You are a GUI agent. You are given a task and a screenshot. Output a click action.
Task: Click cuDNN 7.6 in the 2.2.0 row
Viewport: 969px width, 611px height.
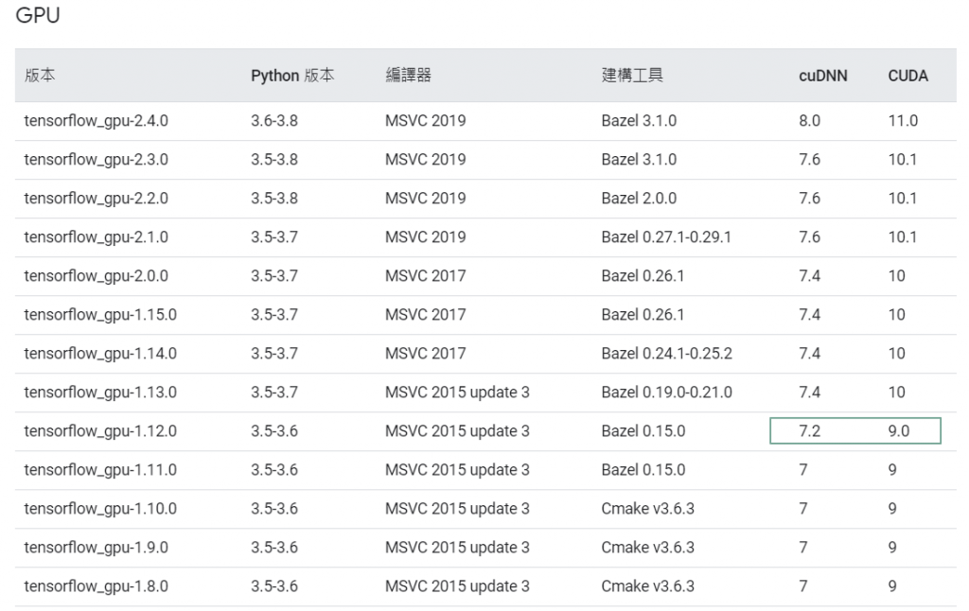[809, 199]
